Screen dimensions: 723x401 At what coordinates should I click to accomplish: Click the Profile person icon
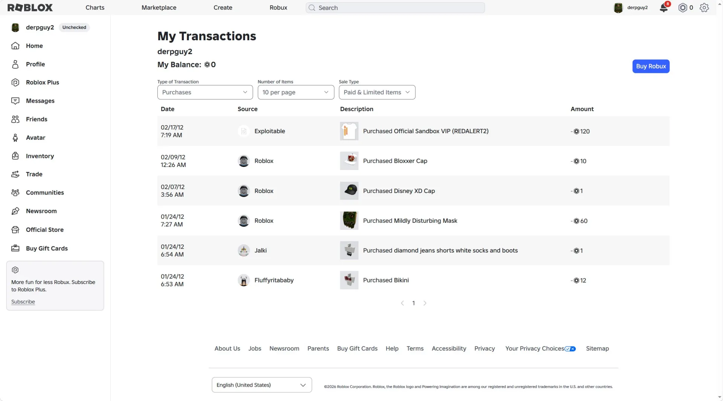tap(15, 64)
